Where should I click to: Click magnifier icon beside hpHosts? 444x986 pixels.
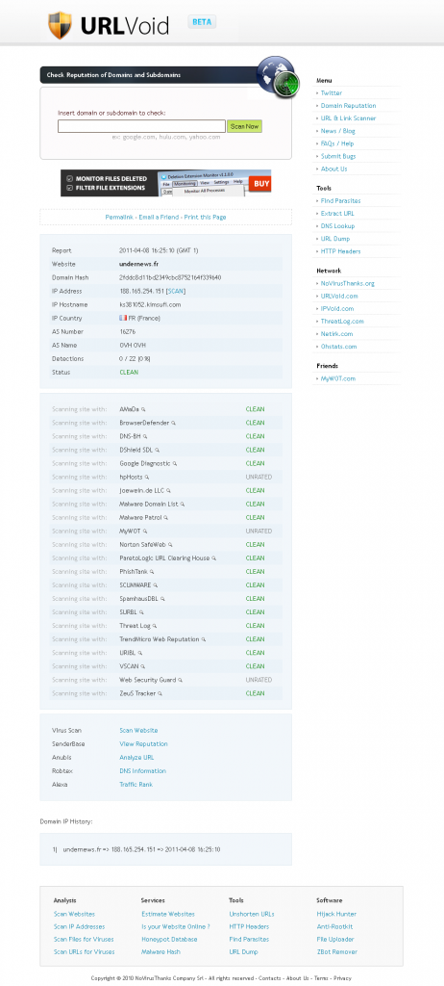147,478
